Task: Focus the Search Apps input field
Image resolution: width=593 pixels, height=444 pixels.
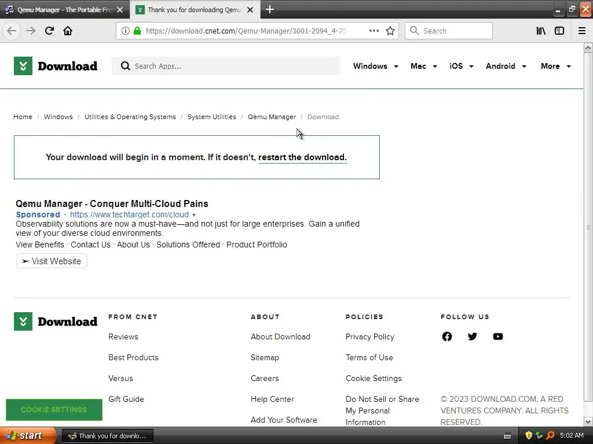Action: click(x=226, y=66)
